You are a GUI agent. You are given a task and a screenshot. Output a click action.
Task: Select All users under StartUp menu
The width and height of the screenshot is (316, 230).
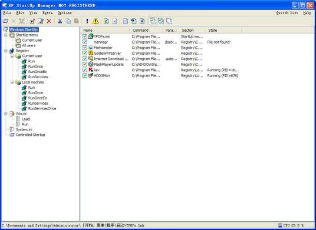point(29,45)
